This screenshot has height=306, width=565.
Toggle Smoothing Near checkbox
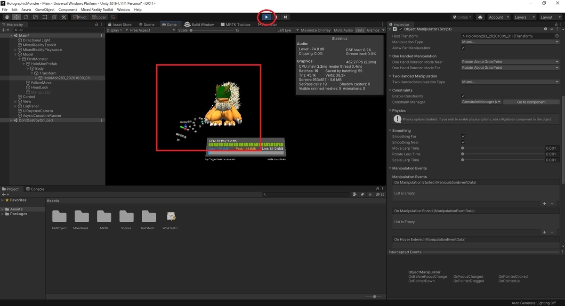pyautogui.click(x=463, y=142)
